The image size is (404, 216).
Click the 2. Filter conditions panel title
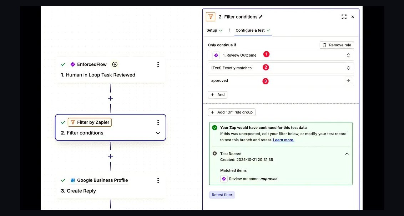(238, 17)
